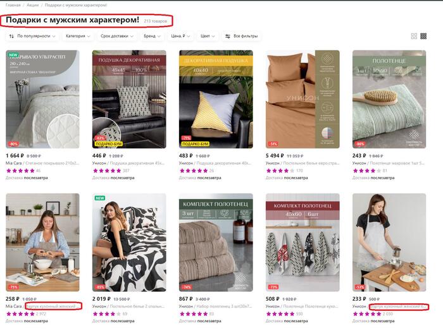Expand the 'Срок доставки' filter
This screenshot has height=331, width=443.
pyautogui.click(x=117, y=36)
